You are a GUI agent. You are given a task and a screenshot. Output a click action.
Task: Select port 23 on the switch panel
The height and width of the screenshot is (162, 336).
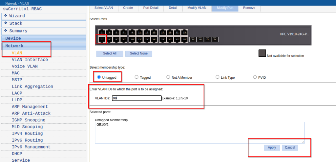(184, 32)
